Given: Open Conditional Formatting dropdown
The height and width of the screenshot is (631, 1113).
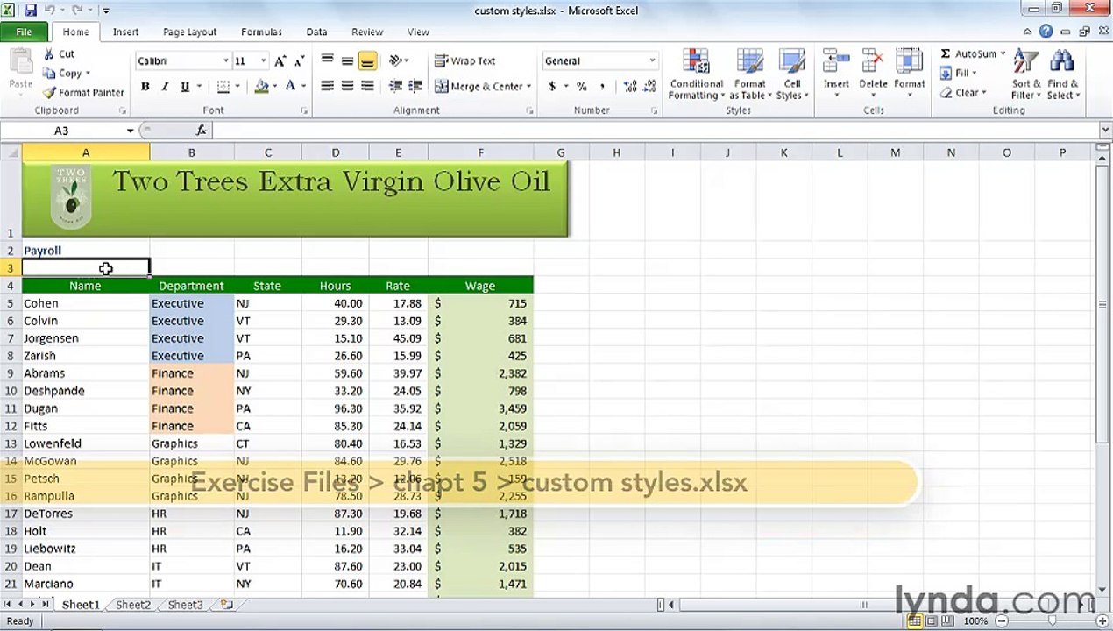Looking at the screenshot, I should (x=696, y=74).
